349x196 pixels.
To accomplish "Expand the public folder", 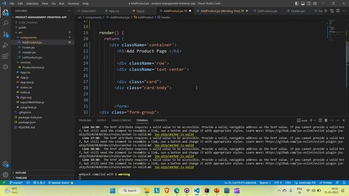I will coord(22,27).
